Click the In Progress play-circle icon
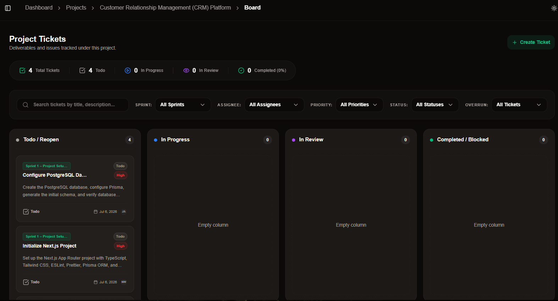The width and height of the screenshot is (558, 301). (x=128, y=70)
